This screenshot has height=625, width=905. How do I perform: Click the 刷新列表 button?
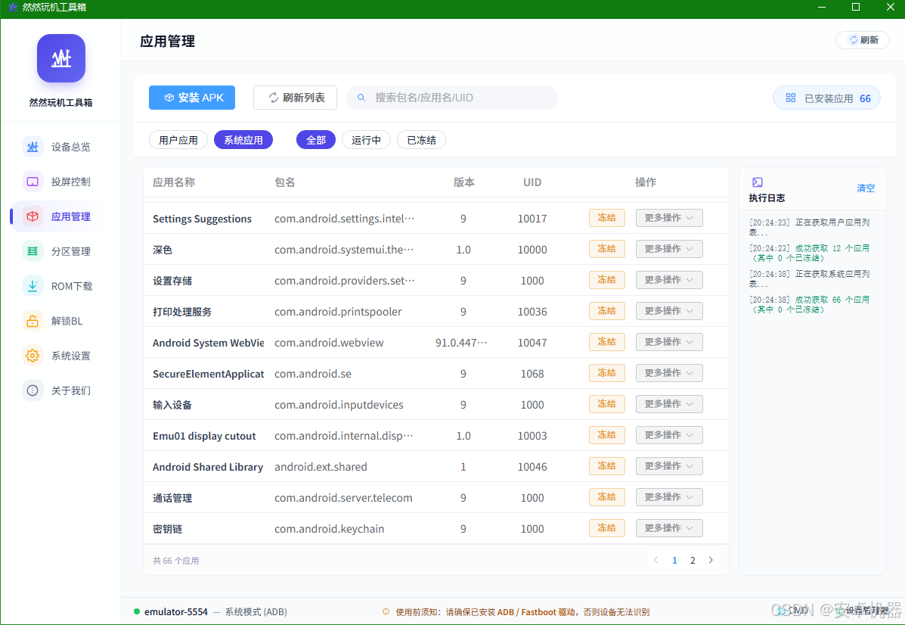[x=295, y=98]
